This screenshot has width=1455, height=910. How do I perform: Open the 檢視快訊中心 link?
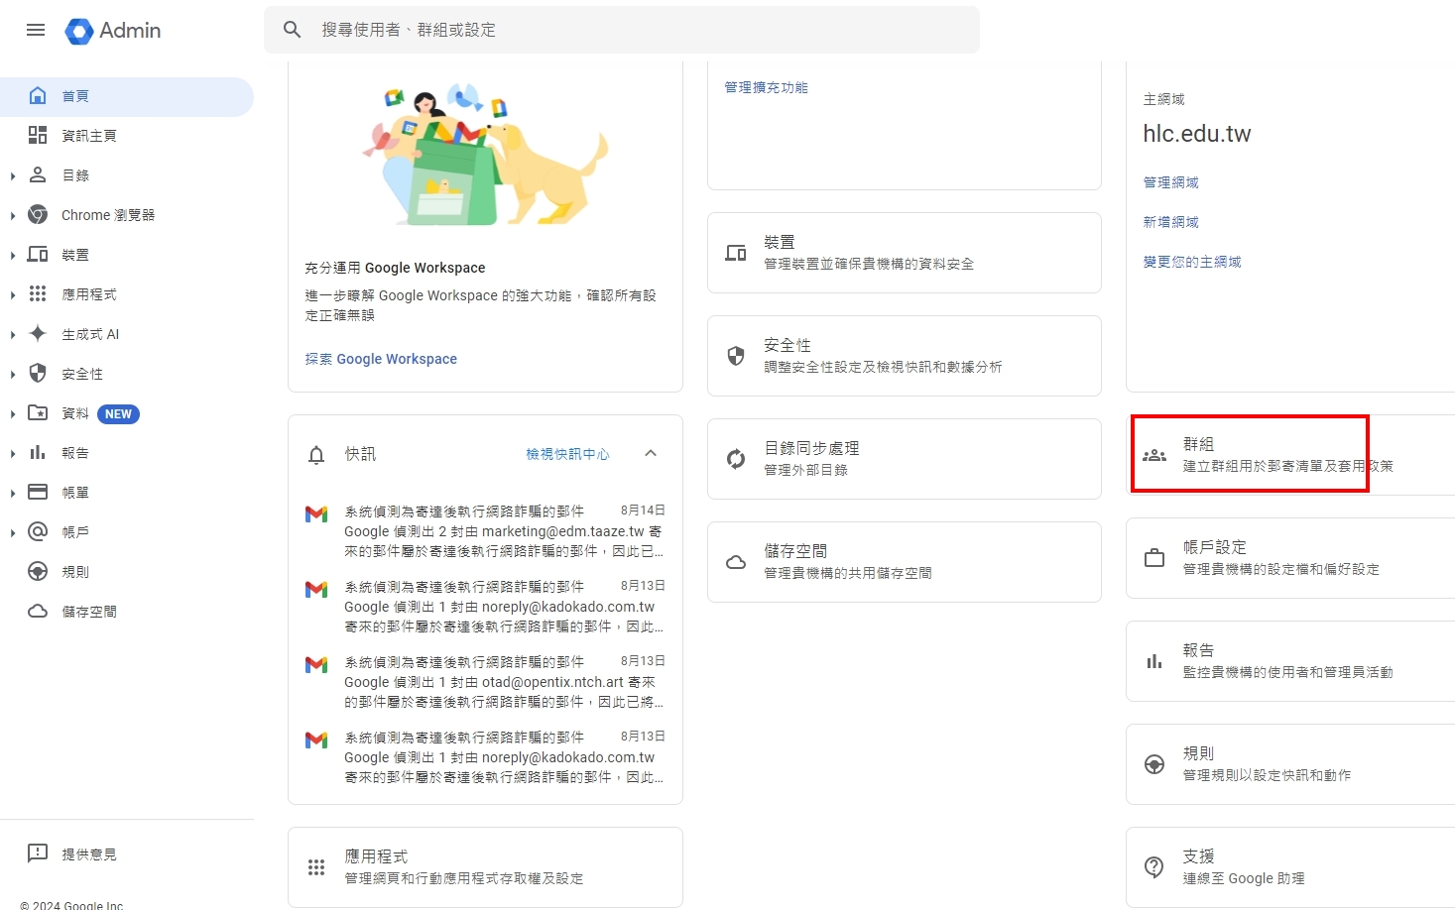(567, 454)
